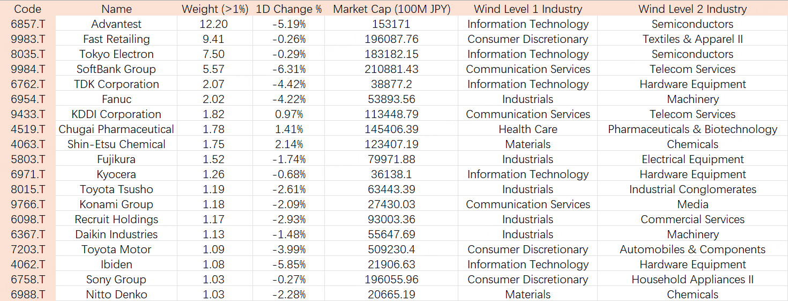Select TDK Corporation's market cap 38877.2
This screenshot has height=301, width=788.
[x=392, y=84]
